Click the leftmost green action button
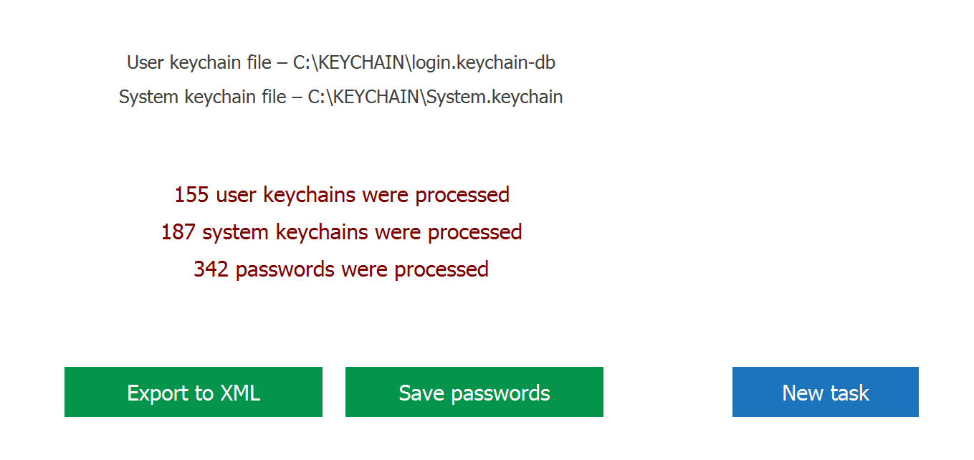The image size is (974, 460). [x=193, y=392]
